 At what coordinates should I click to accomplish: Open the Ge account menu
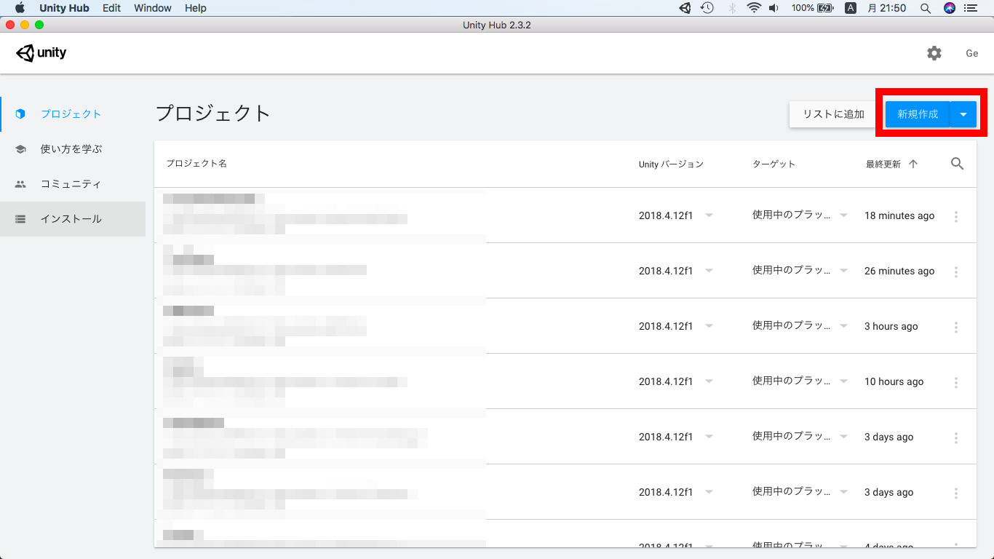[x=972, y=53]
